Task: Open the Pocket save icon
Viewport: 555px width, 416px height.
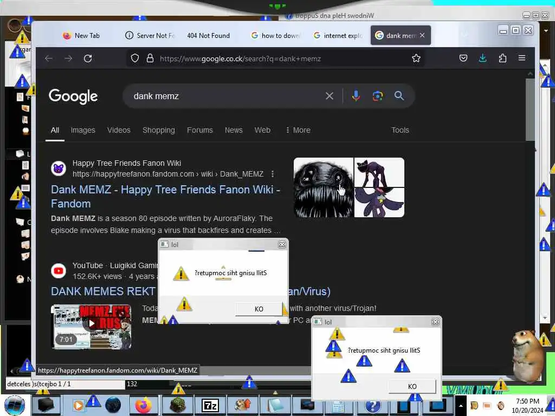Action: (x=463, y=58)
